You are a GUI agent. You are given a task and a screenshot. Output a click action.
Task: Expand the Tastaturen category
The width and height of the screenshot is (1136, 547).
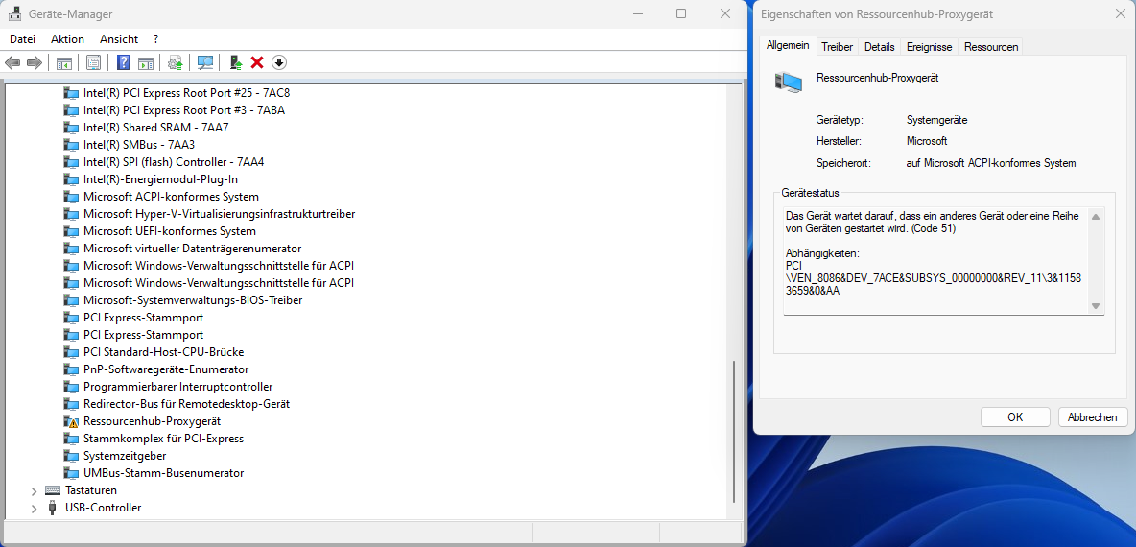click(x=34, y=490)
